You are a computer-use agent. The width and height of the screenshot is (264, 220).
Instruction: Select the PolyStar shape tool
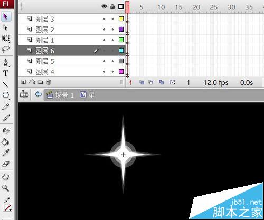(6, 95)
